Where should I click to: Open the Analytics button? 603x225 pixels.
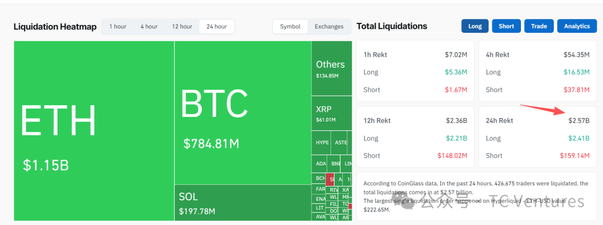(x=577, y=26)
